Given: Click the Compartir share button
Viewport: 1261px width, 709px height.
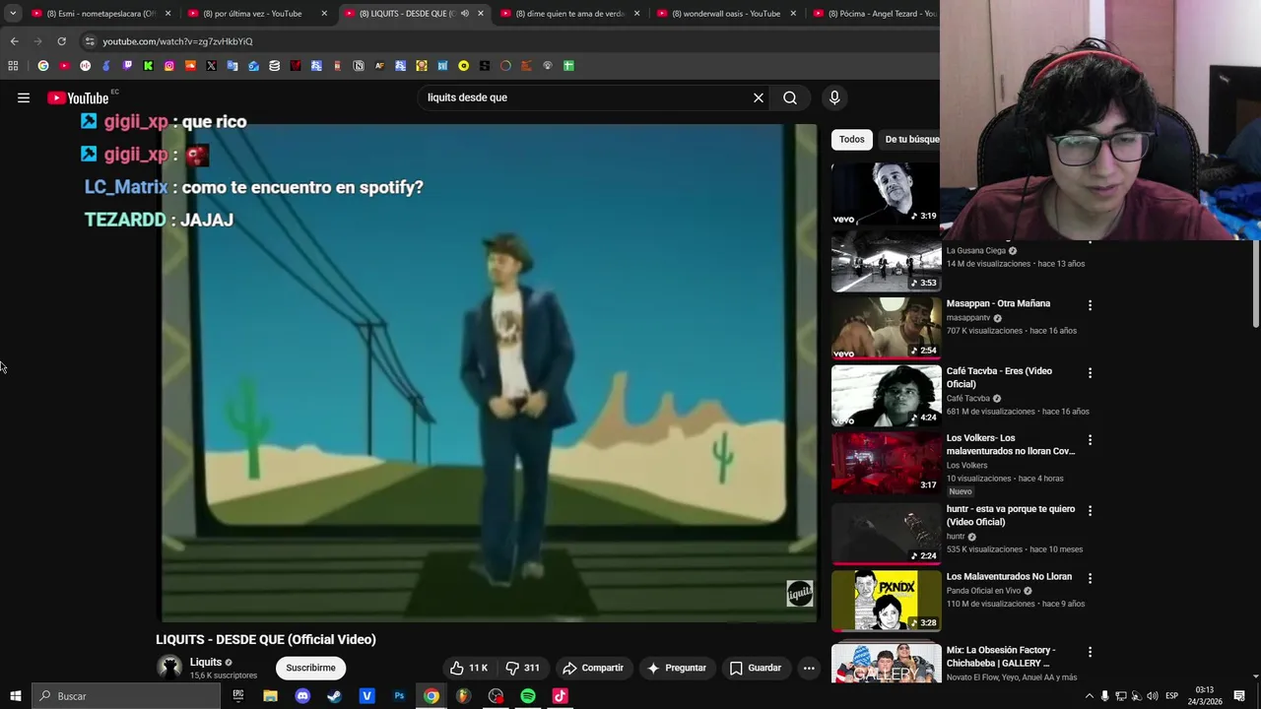Looking at the screenshot, I should click(x=593, y=668).
